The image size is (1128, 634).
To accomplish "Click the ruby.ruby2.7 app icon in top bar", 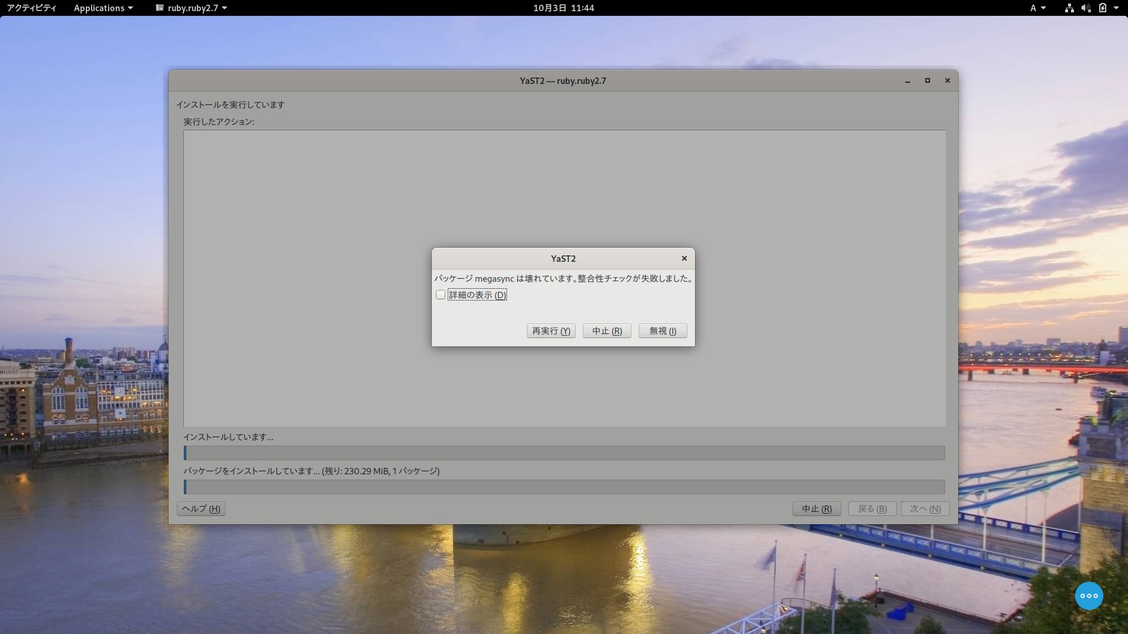I will click(159, 8).
